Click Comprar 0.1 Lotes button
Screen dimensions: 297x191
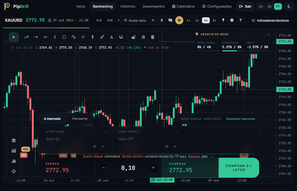click(239, 168)
